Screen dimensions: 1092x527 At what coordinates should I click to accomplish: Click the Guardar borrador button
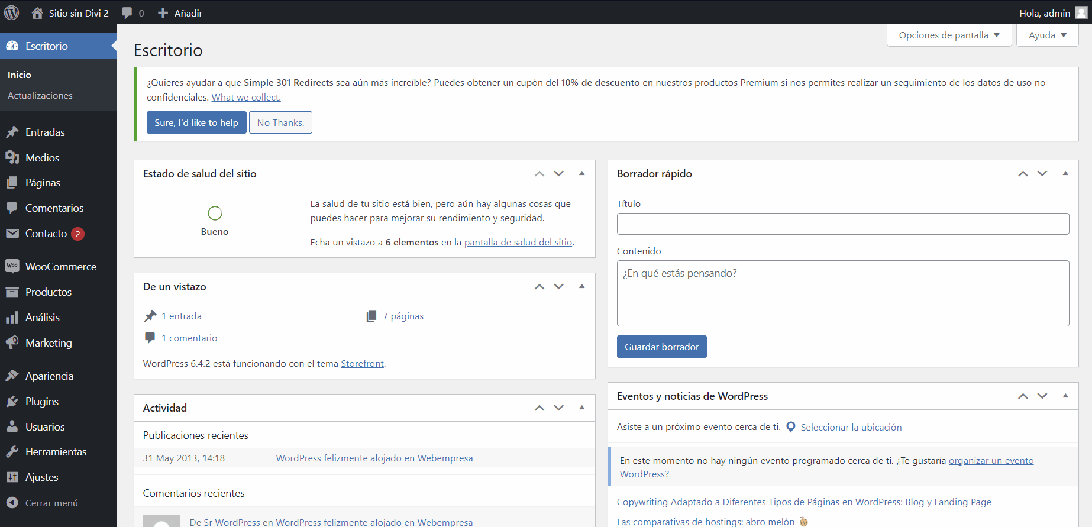coord(661,347)
